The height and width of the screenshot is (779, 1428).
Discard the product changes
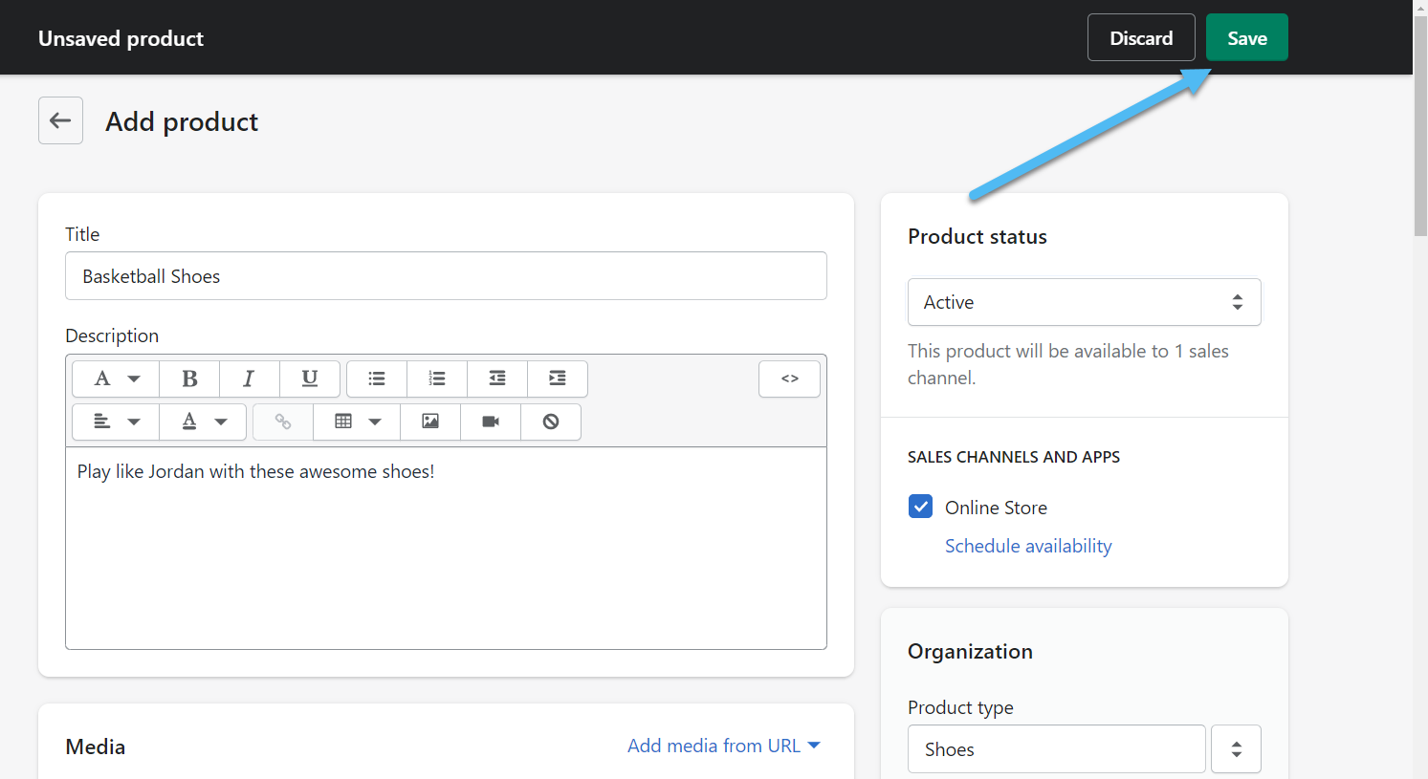click(x=1140, y=38)
